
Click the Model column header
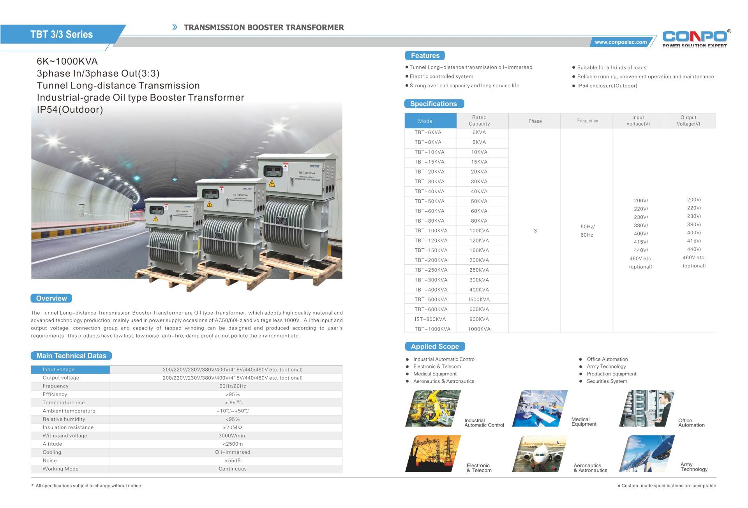pyautogui.click(x=430, y=121)
